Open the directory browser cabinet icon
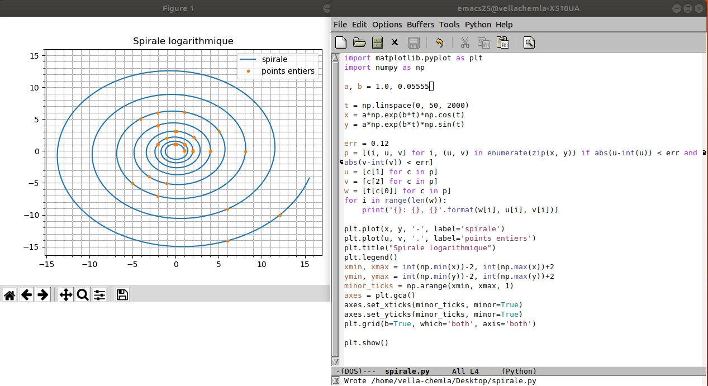Screen dimensions: 708x386 tap(377, 42)
